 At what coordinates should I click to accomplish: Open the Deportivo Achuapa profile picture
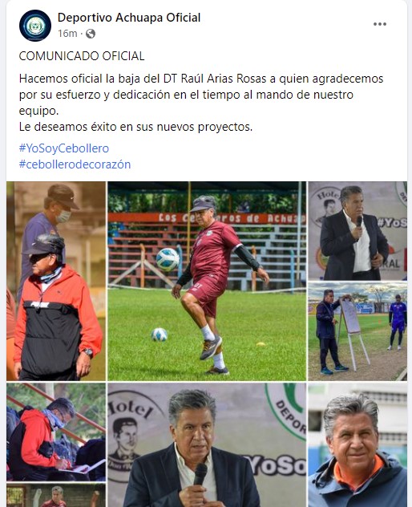tap(35, 26)
